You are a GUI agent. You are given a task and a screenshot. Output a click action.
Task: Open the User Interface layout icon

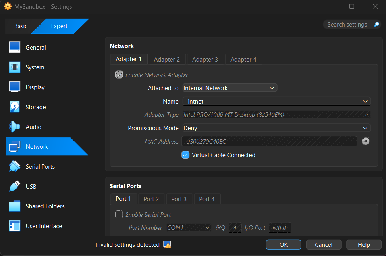(15, 226)
